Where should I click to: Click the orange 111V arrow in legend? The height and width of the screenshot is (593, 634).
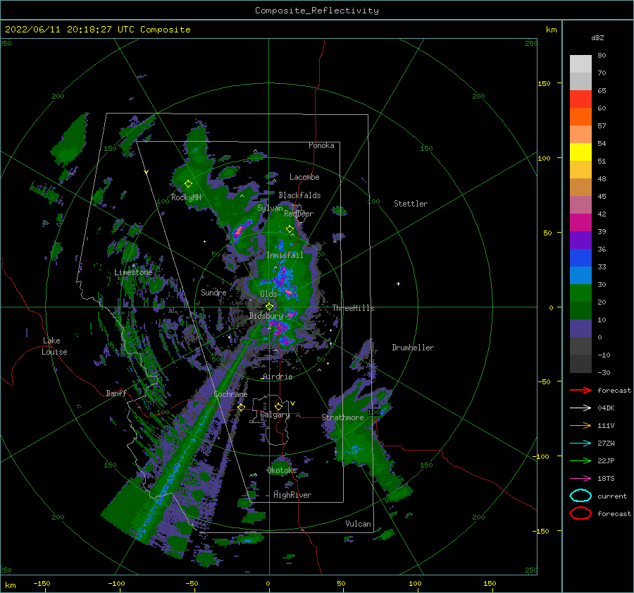(x=580, y=425)
